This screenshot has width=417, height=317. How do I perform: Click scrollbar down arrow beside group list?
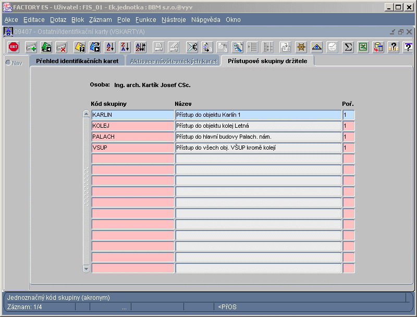[86, 269]
